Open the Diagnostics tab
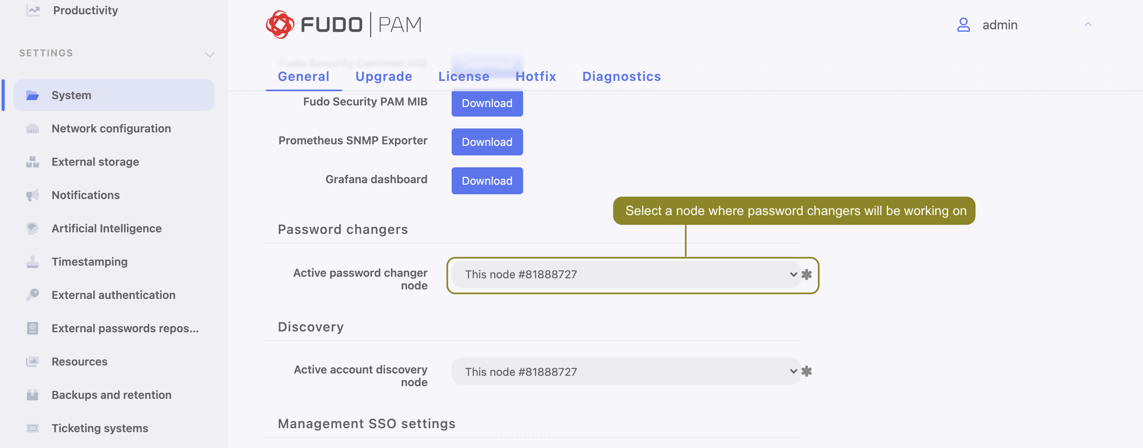 click(x=621, y=76)
